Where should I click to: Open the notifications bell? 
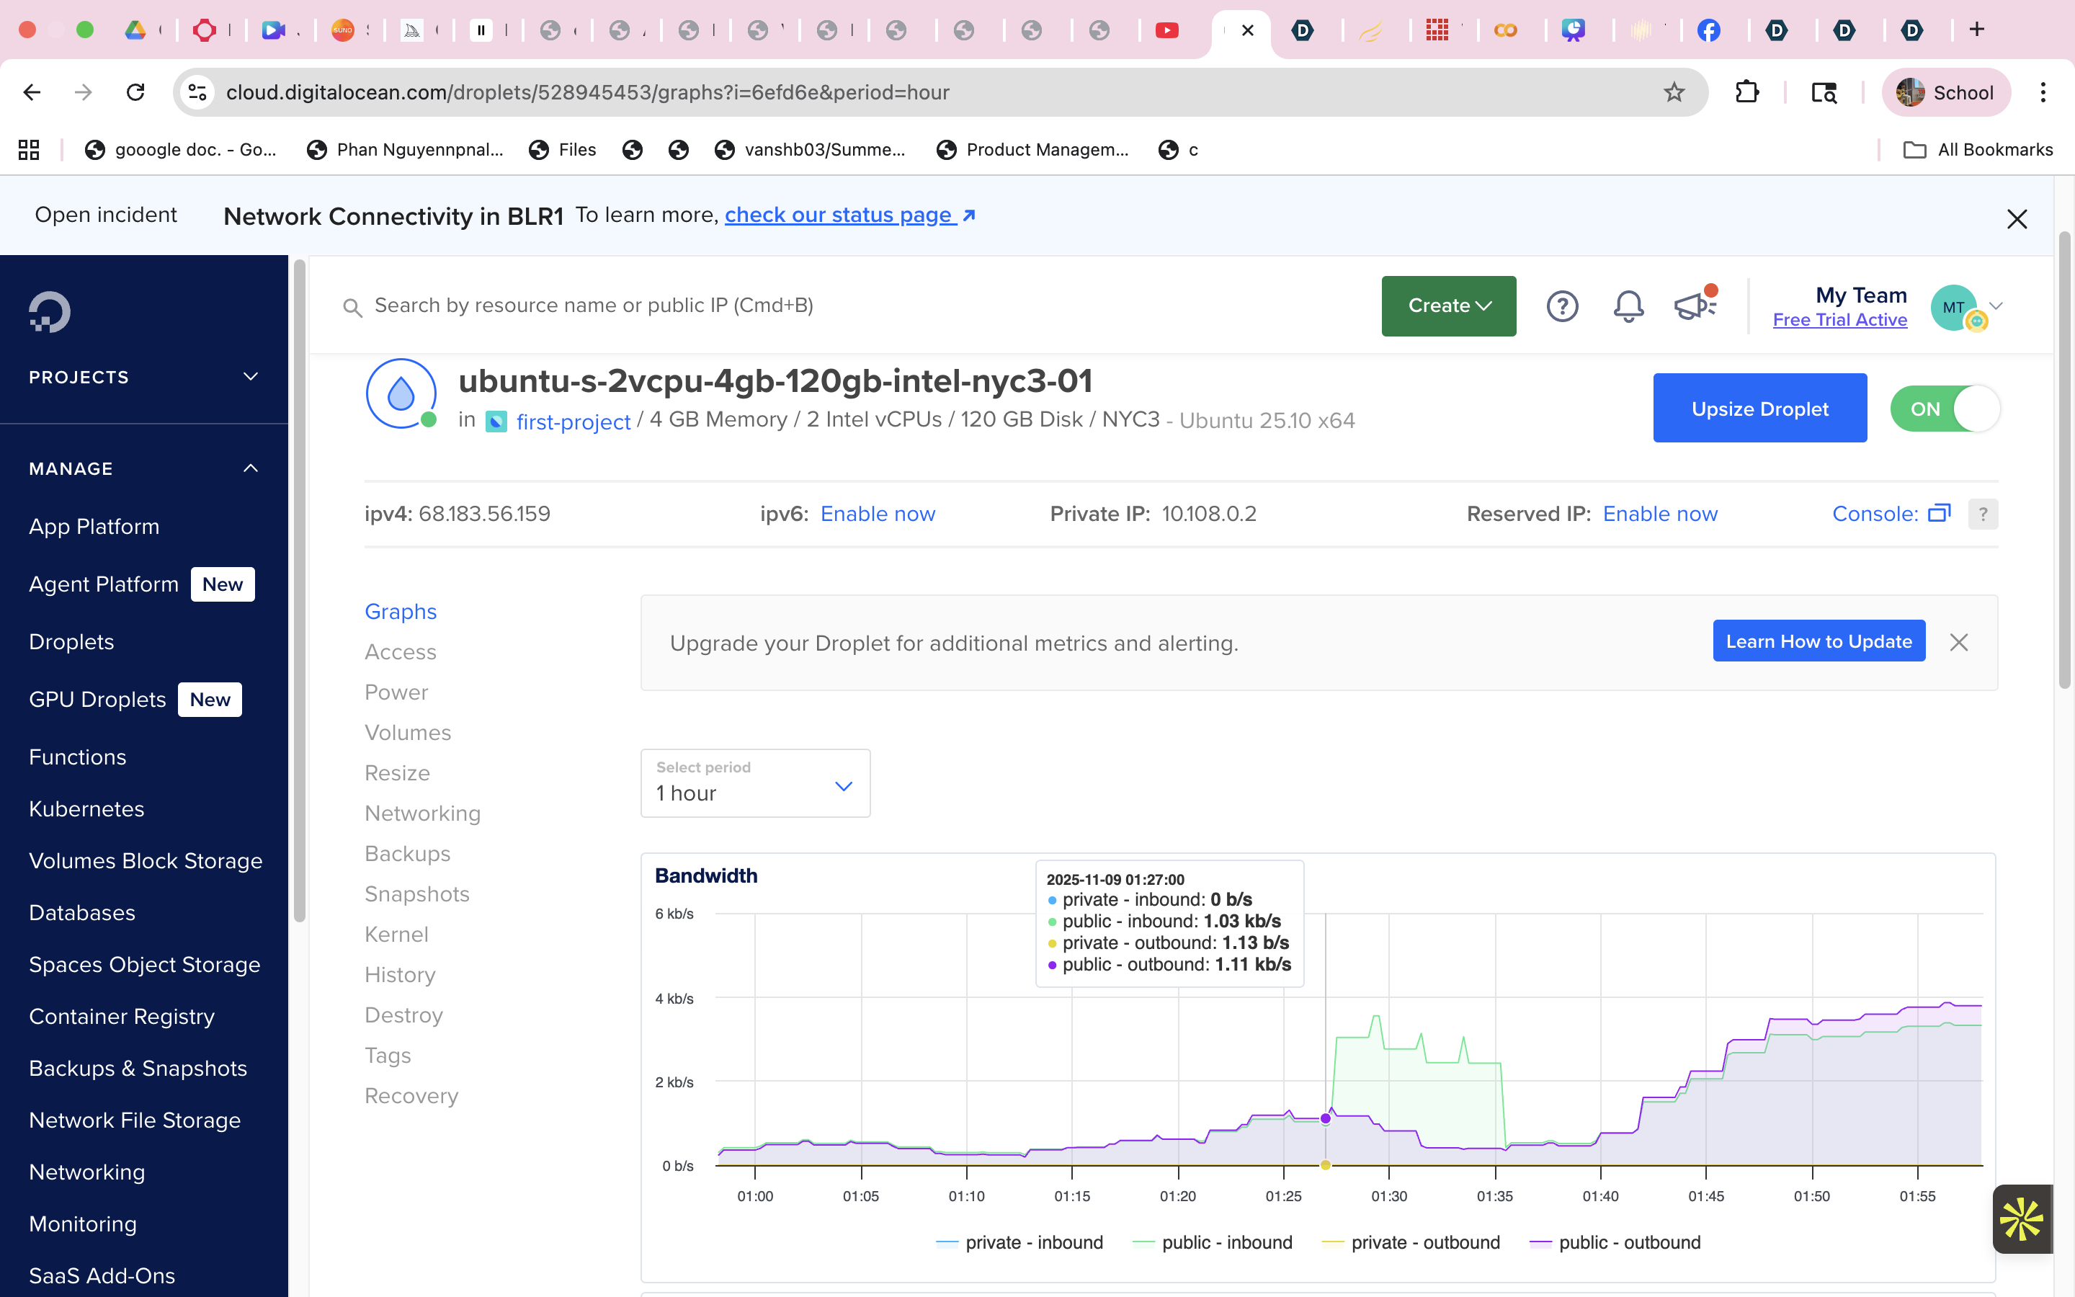point(1628,306)
